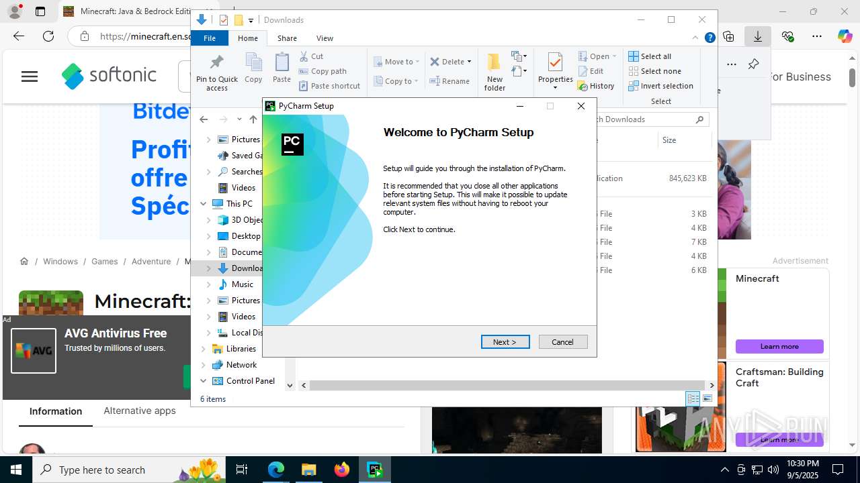Viewport: 860px width, 483px height.
Task: Click PyCharm installer icon in taskbar
Action: [x=375, y=470]
